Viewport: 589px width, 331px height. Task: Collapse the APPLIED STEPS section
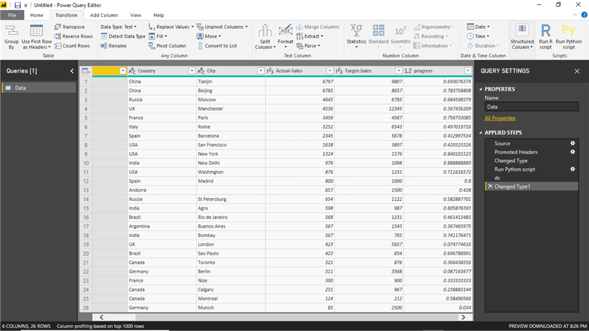[481, 133]
